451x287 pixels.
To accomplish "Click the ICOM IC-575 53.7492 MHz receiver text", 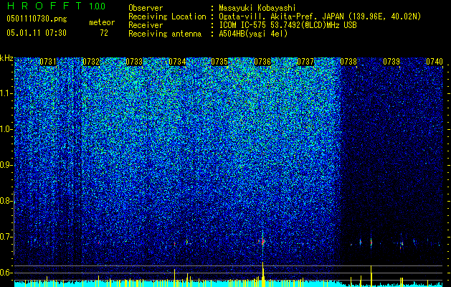I will click(x=288, y=25).
